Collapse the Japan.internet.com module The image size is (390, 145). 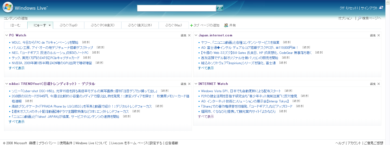click(x=196, y=35)
